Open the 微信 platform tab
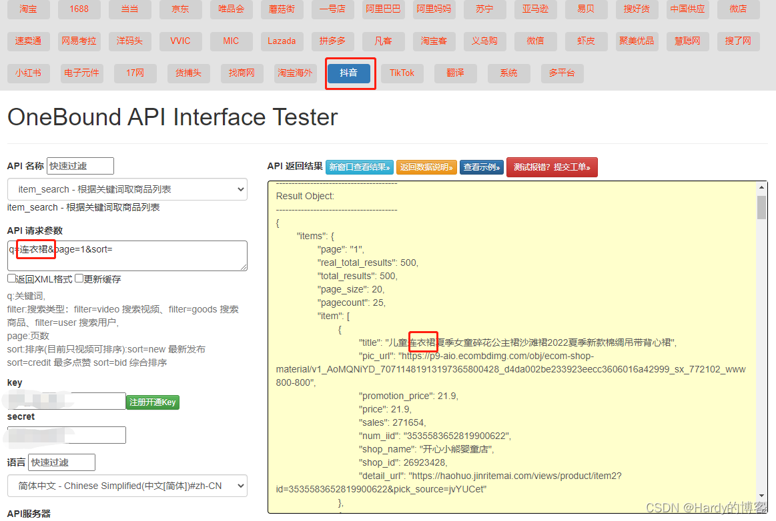This screenshot has width=776, height=521. click(535, 41)
